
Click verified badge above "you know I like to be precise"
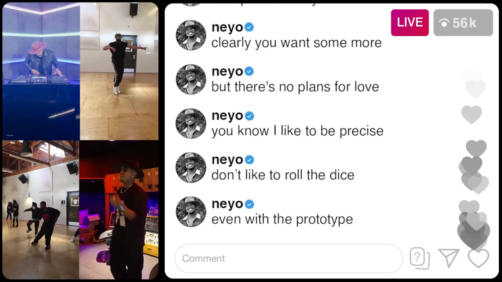(x=249, y=116)
